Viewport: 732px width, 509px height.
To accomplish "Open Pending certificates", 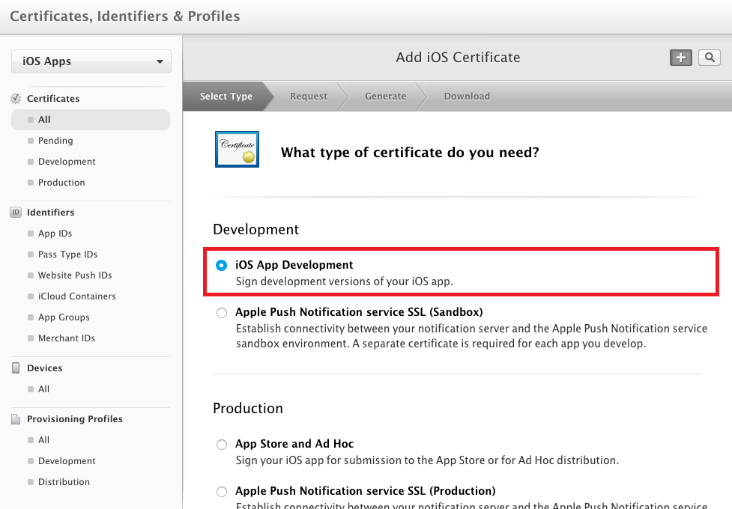I will (55, 141).
